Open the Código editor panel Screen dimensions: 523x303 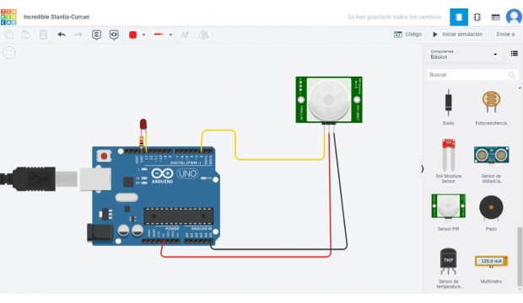[407, 35]
